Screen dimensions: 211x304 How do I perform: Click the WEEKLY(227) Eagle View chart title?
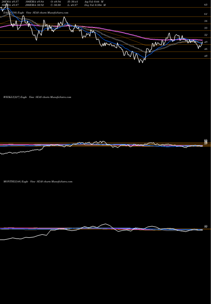pyautogui.click(x=37, y=97)
